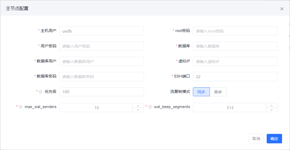Click info icon next to 优先级 label

click(40, 92)
